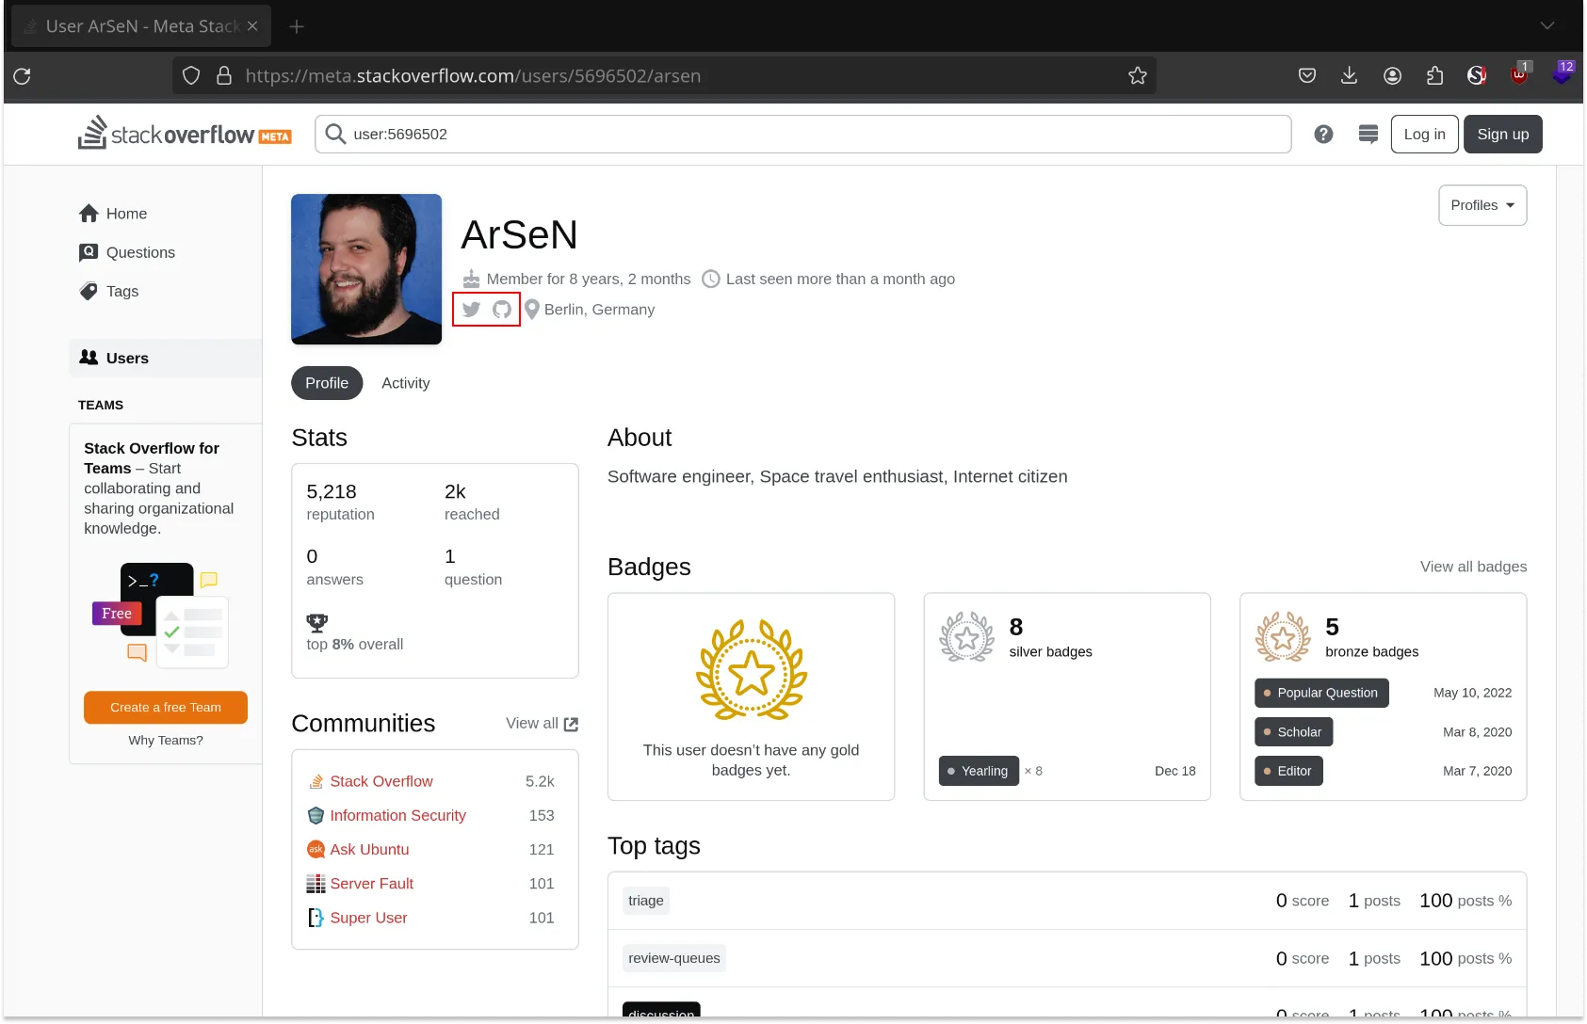Open the review-queues tag
The height and width of the screenshot is (1024, 1587).
point(674,958)
